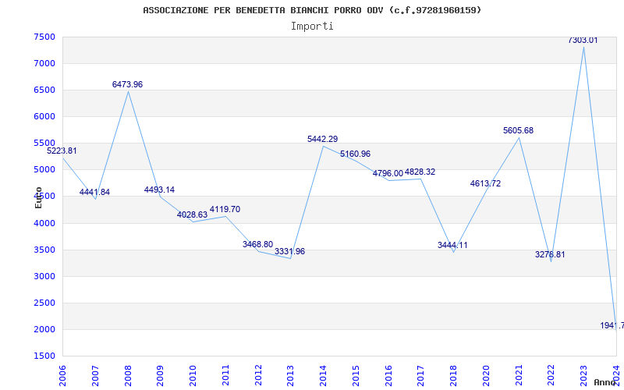Select data label 4441.84
Image resolution: width=624 pixels, height=390 pixels.
click(94, 192)
